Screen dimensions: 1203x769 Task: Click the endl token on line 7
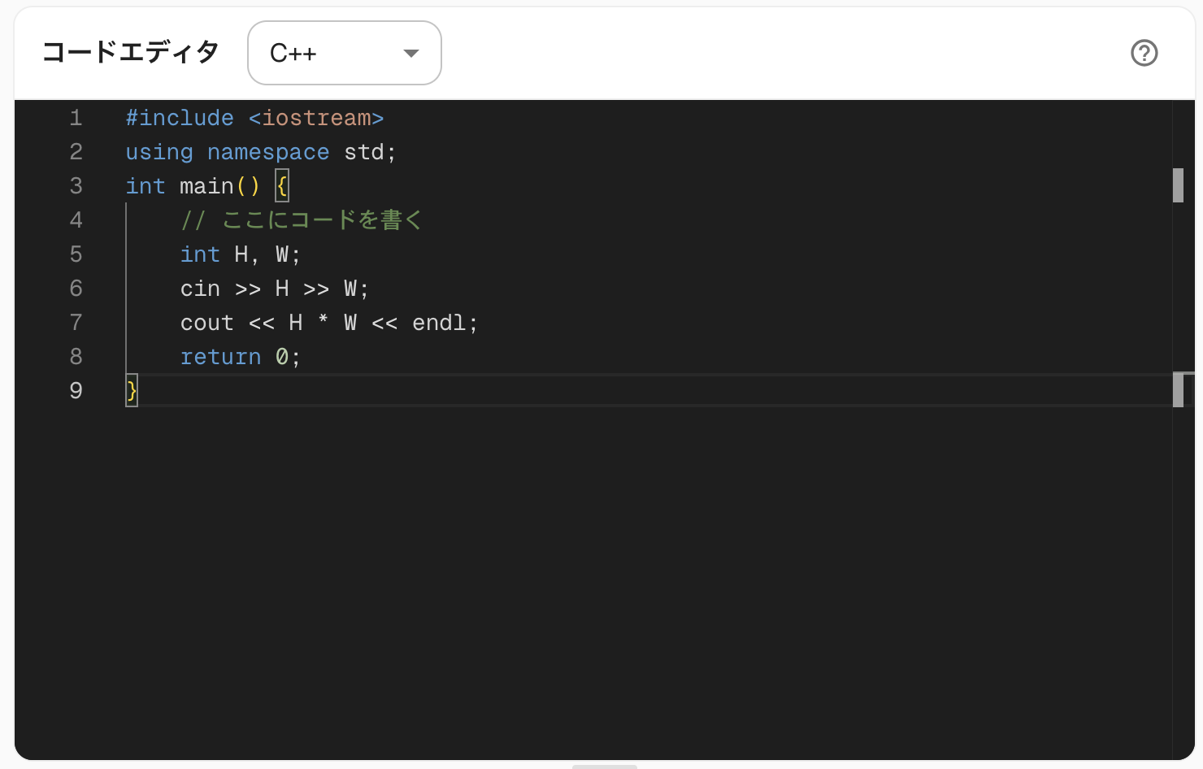[439, 324]
